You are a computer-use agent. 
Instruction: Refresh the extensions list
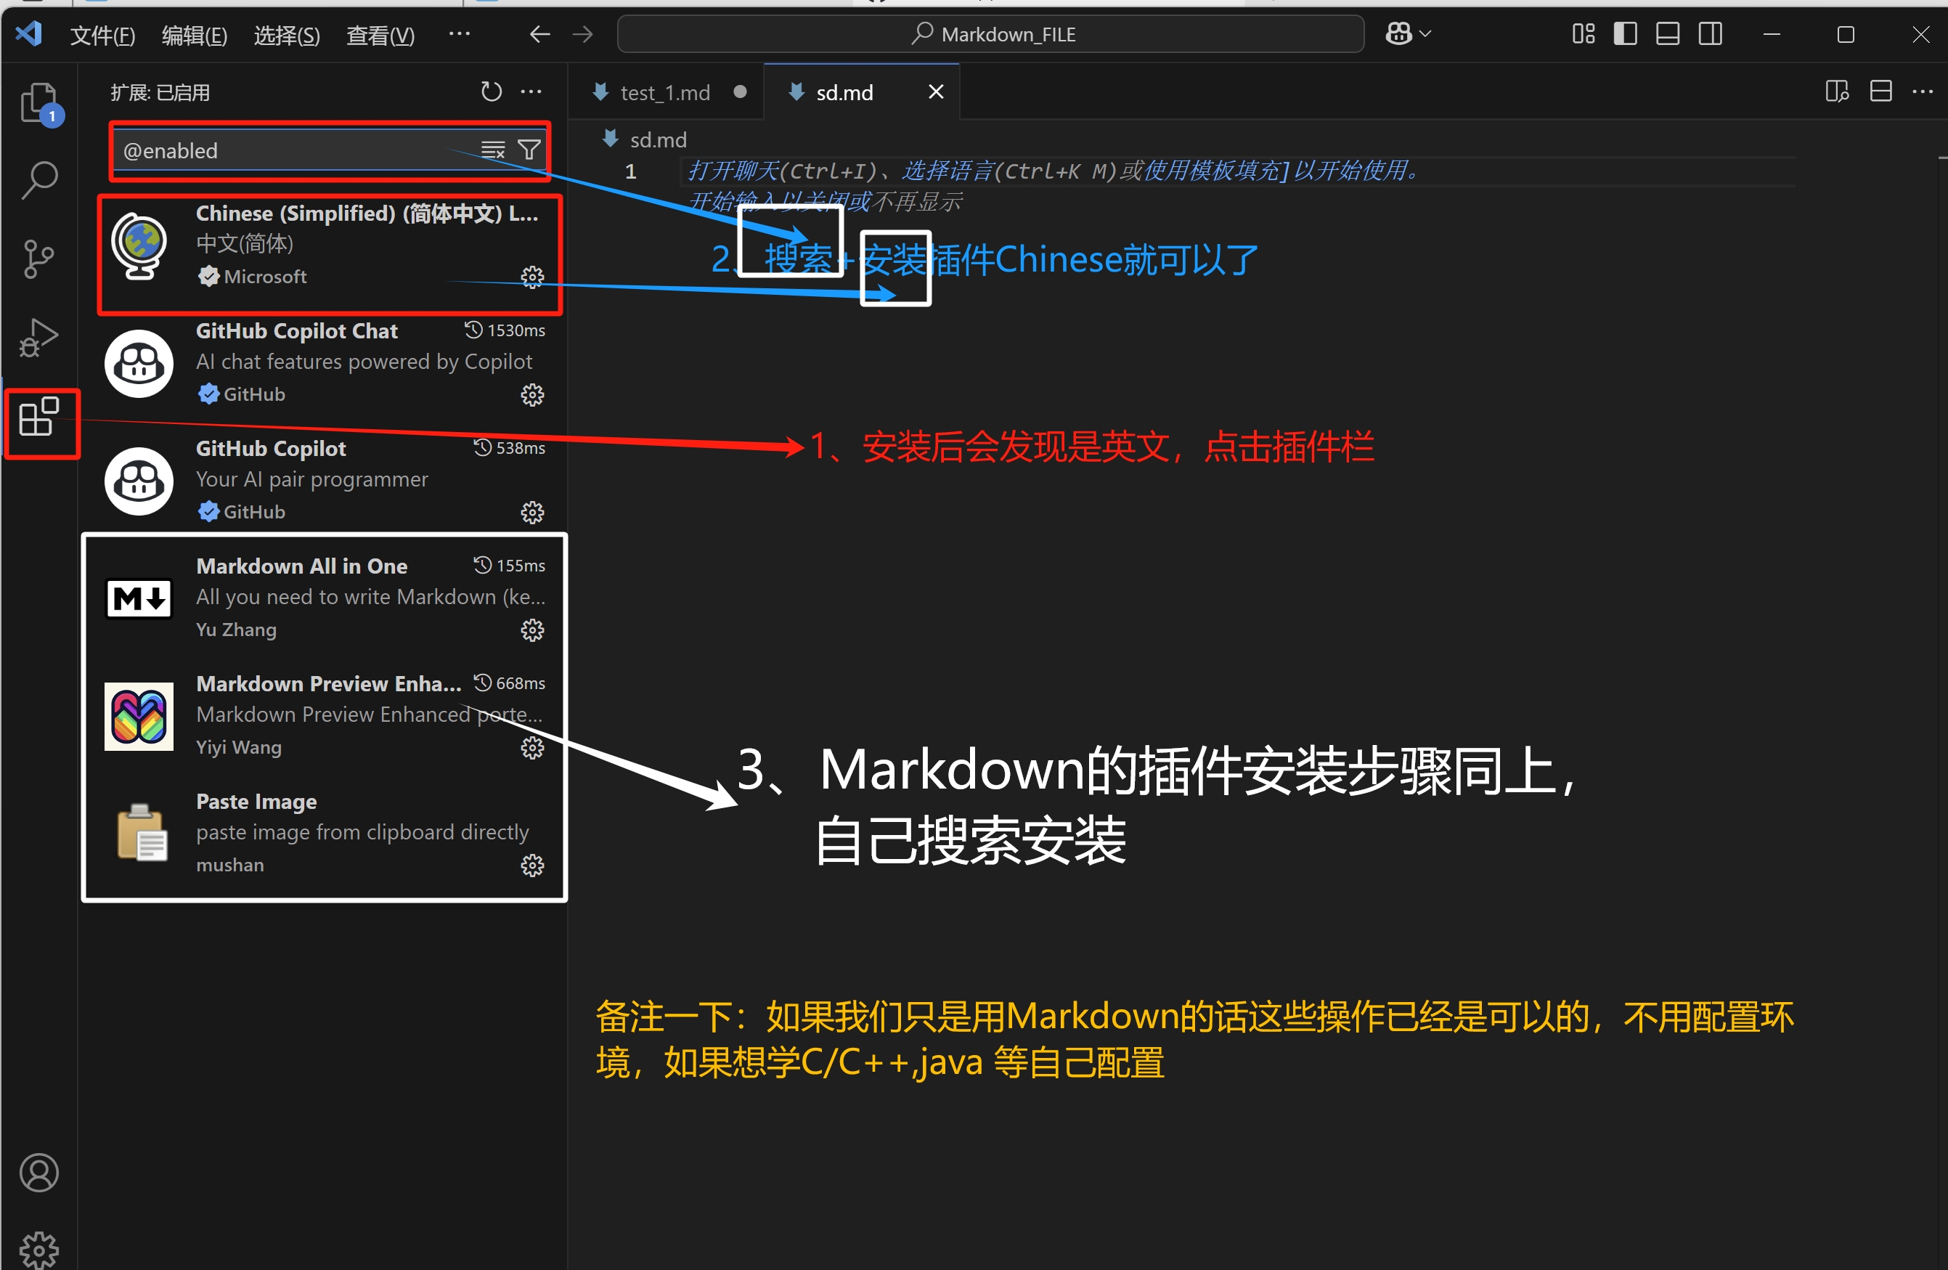(491, 91)
